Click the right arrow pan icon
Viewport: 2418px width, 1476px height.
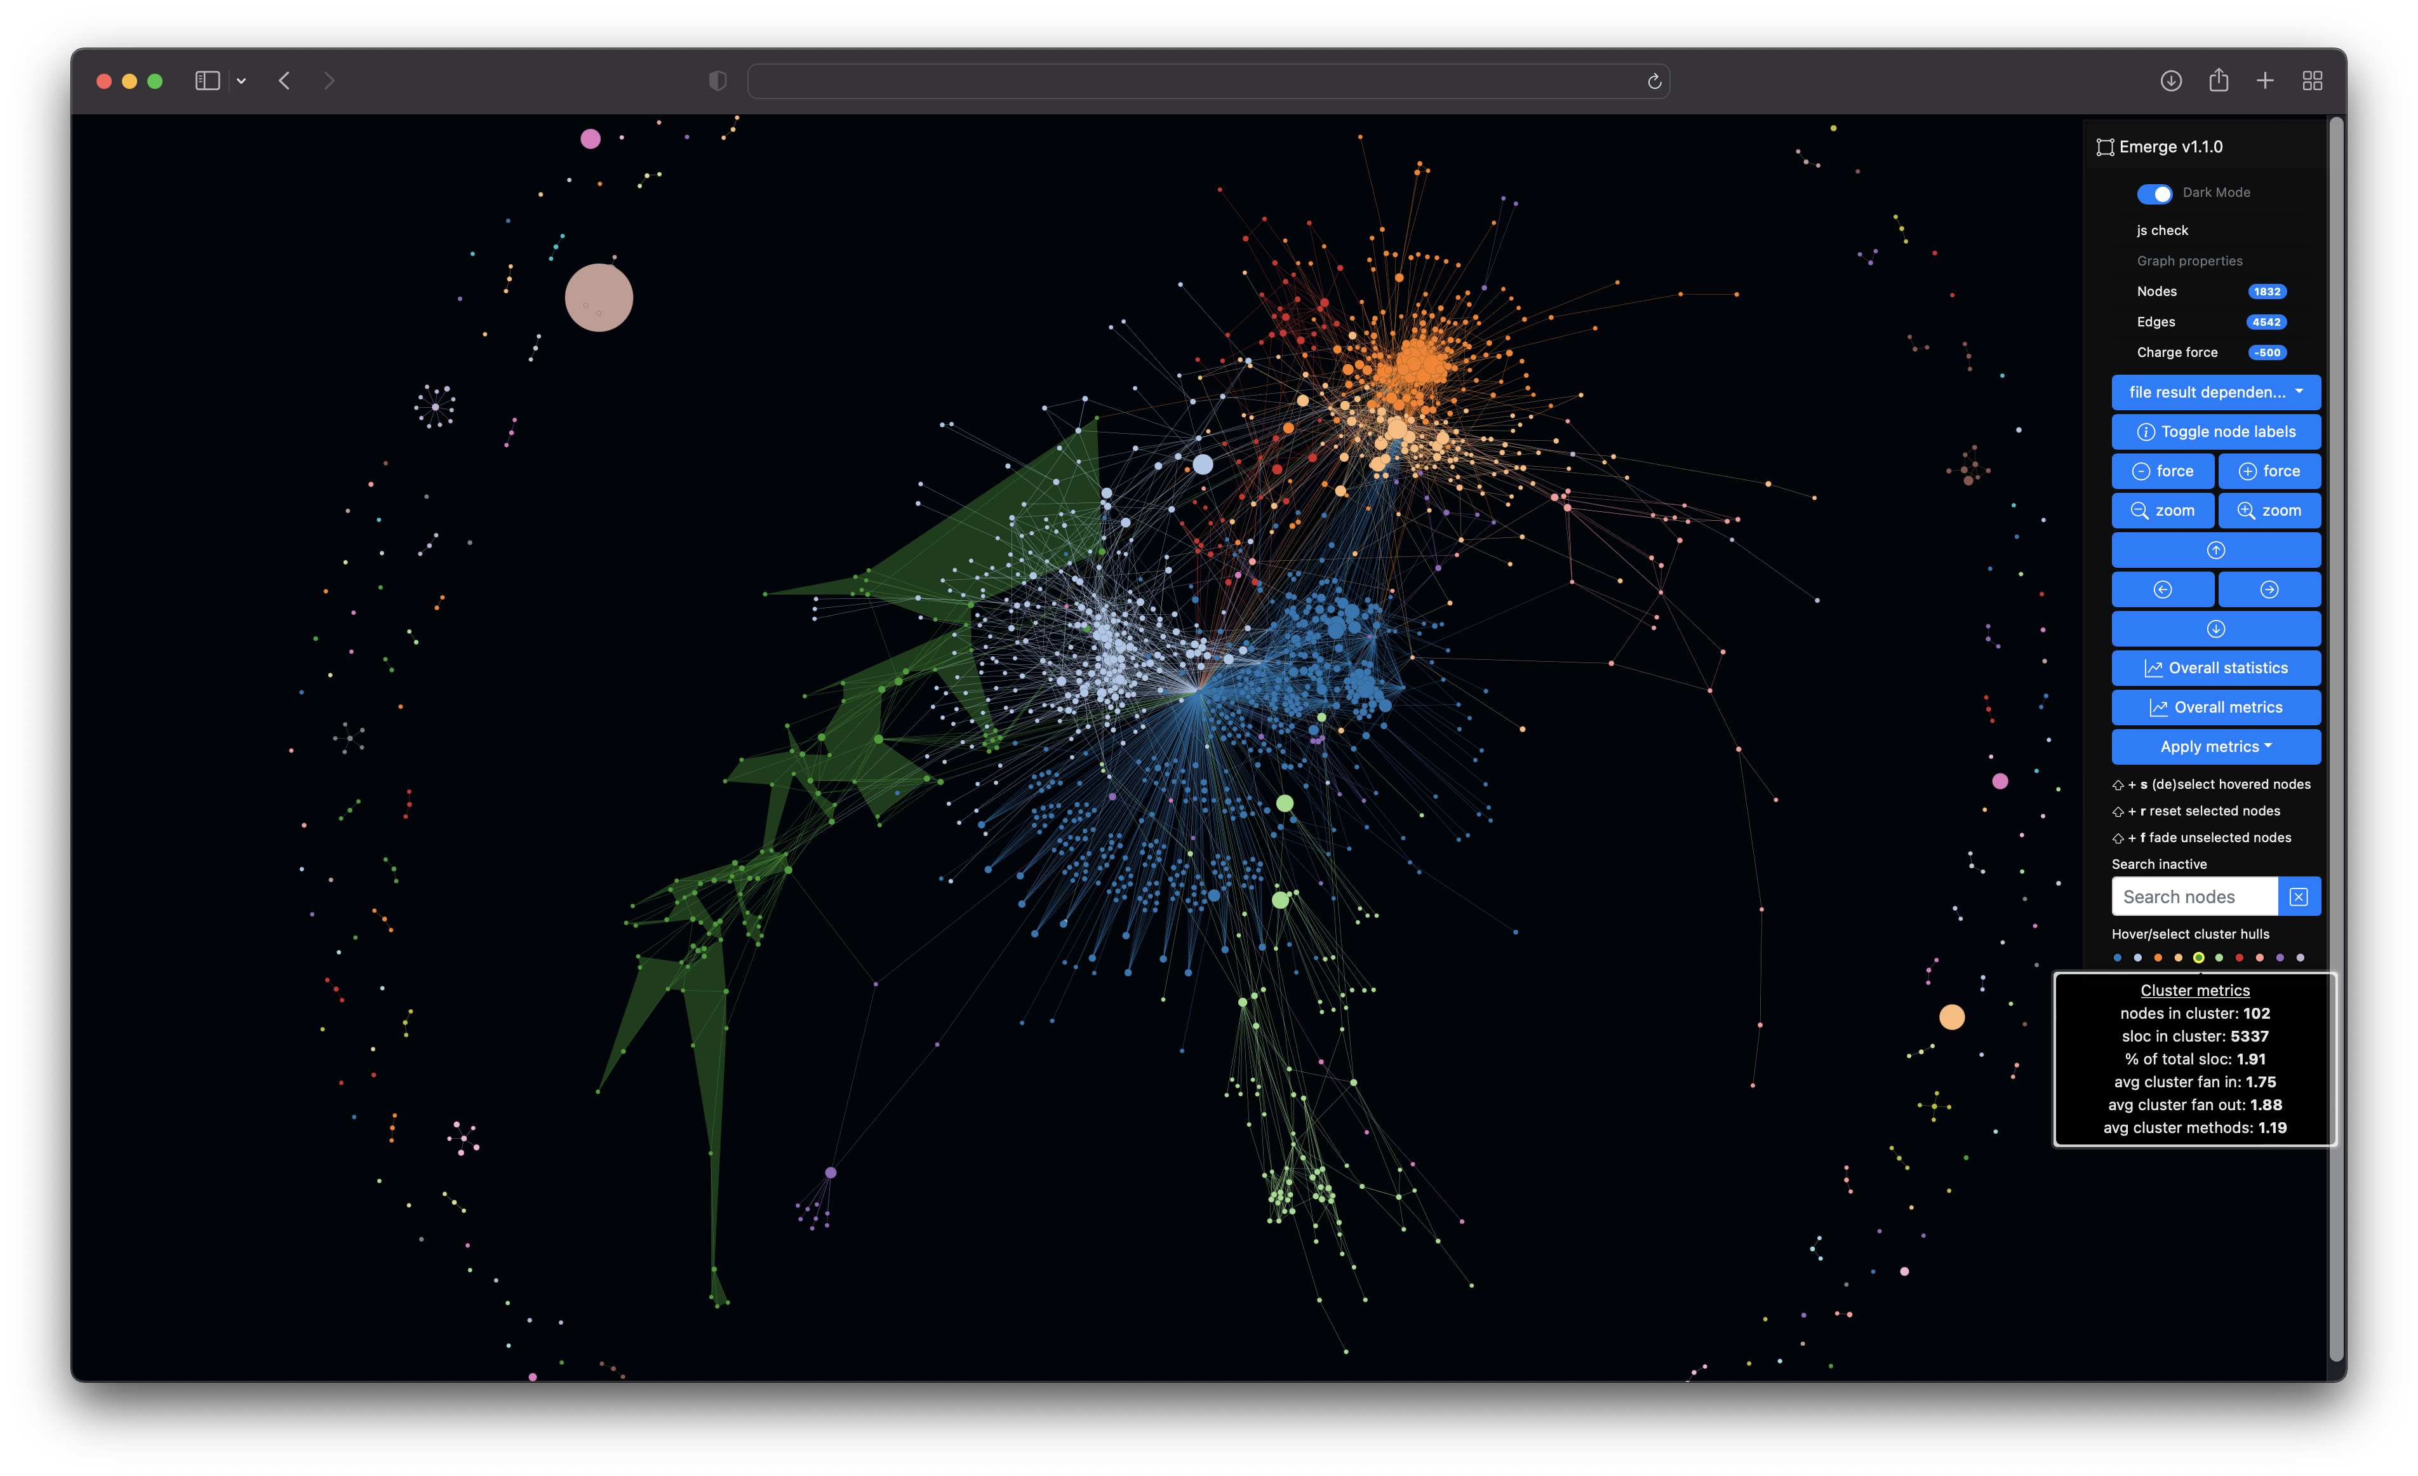pos(2269,589)
